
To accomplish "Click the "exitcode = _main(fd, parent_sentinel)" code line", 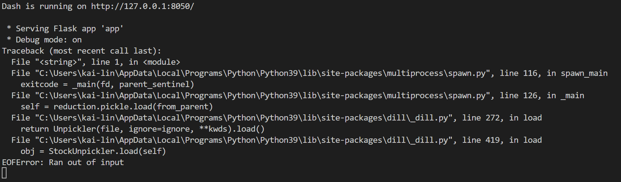I will [x=107, y=85].
